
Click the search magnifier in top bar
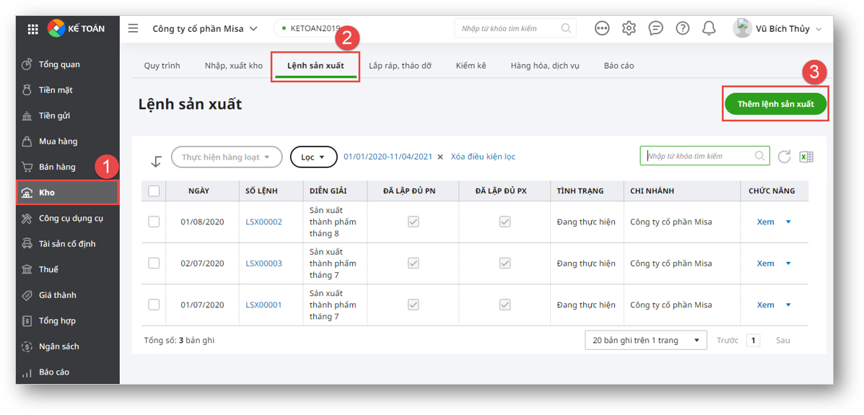point(565,29)
